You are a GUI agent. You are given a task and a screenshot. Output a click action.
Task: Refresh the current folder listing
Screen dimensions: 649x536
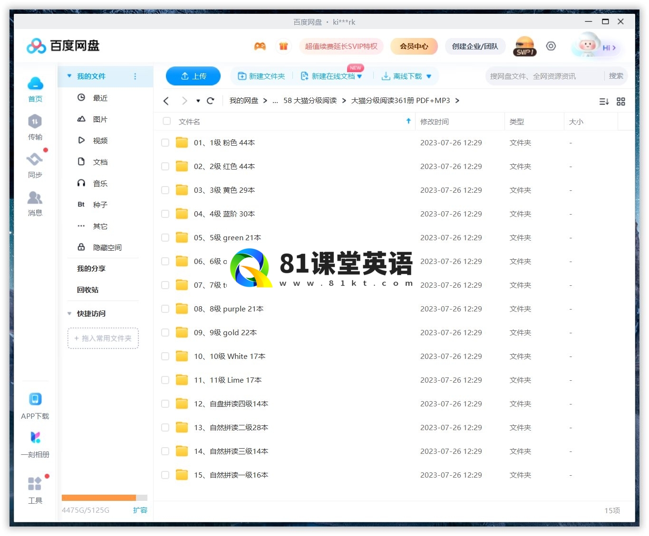pyautogui.click(x=211, y=101)
